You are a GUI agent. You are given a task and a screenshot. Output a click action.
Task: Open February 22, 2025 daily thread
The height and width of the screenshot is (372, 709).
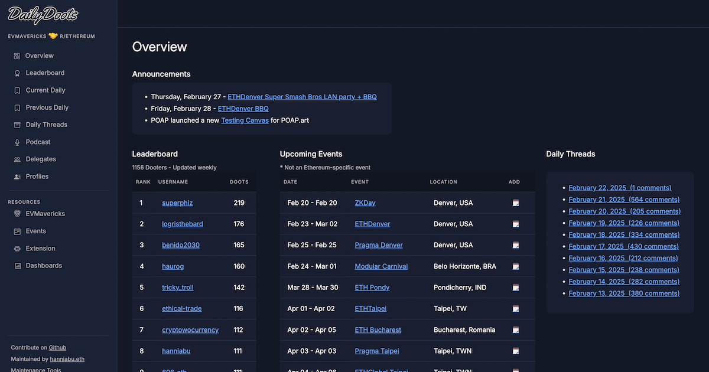coord(620,188)
